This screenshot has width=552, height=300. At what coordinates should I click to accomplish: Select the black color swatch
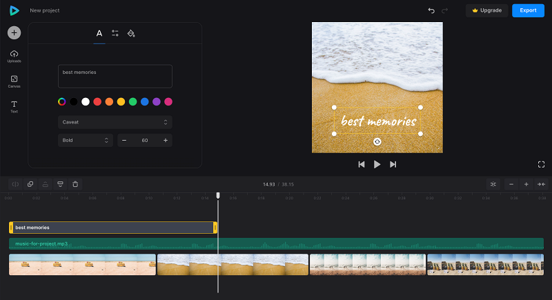coord(74,101)
